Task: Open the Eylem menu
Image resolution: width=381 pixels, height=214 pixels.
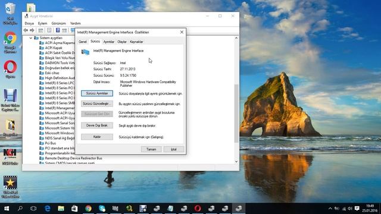Action: pos(42,23)
